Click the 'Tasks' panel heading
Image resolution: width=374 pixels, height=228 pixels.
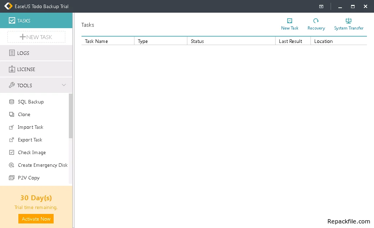coord(88,25)
